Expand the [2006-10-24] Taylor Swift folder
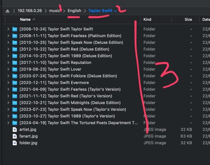This screenshot has height=165, width=210. (x=8, y=29)
